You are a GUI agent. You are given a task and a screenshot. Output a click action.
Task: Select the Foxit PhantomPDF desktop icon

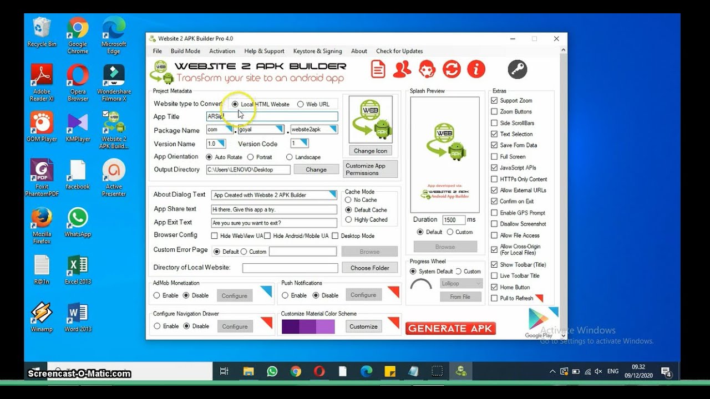point(42,178)
